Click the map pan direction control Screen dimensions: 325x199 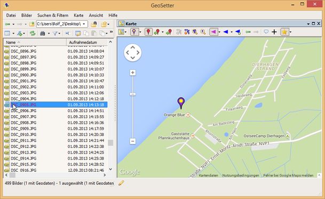point(133,52)
